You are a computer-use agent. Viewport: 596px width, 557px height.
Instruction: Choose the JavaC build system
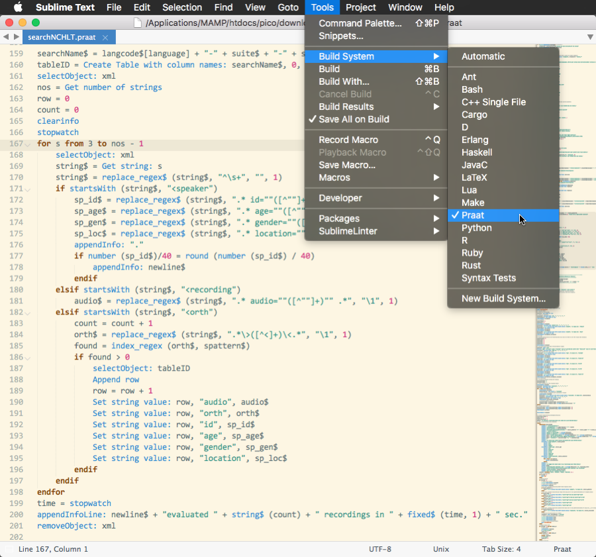point(503,165)
